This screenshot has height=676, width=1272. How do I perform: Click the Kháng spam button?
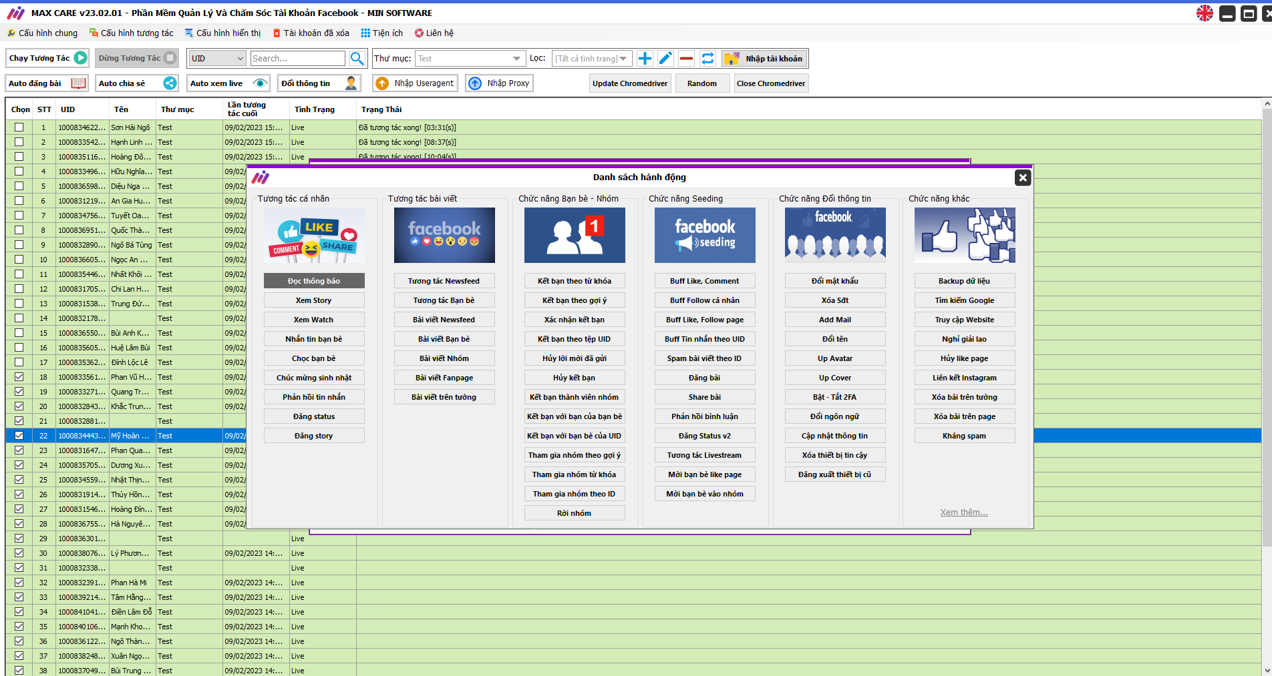(965, 436)
